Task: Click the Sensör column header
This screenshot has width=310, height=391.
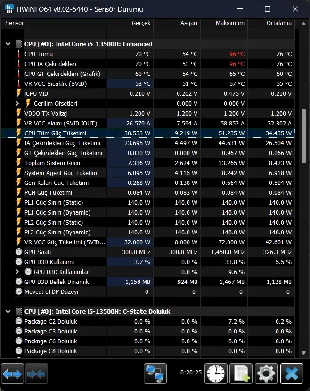Action: point(54,23)
